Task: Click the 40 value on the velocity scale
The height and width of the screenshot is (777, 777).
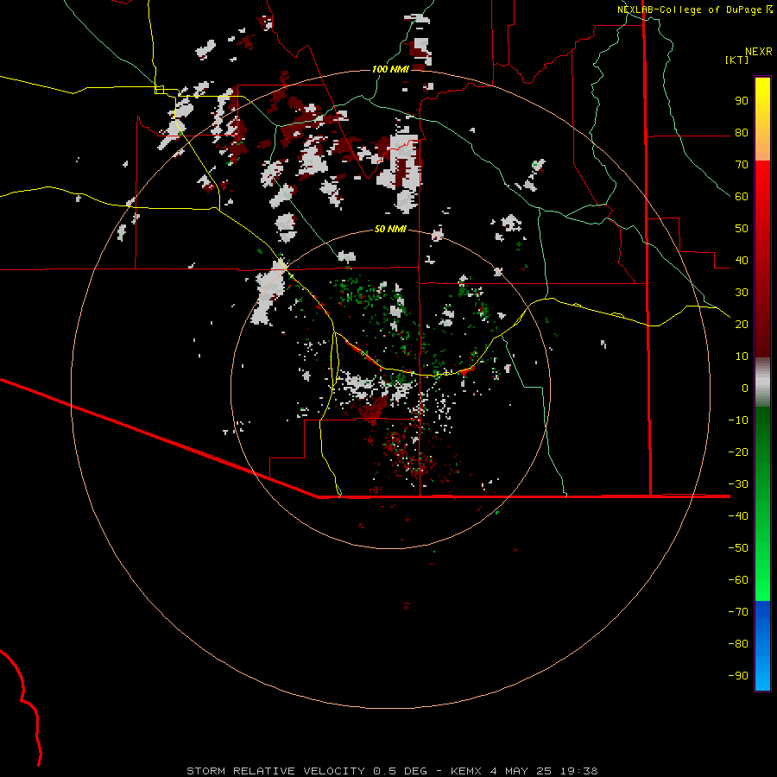Action: click(742, 260)
